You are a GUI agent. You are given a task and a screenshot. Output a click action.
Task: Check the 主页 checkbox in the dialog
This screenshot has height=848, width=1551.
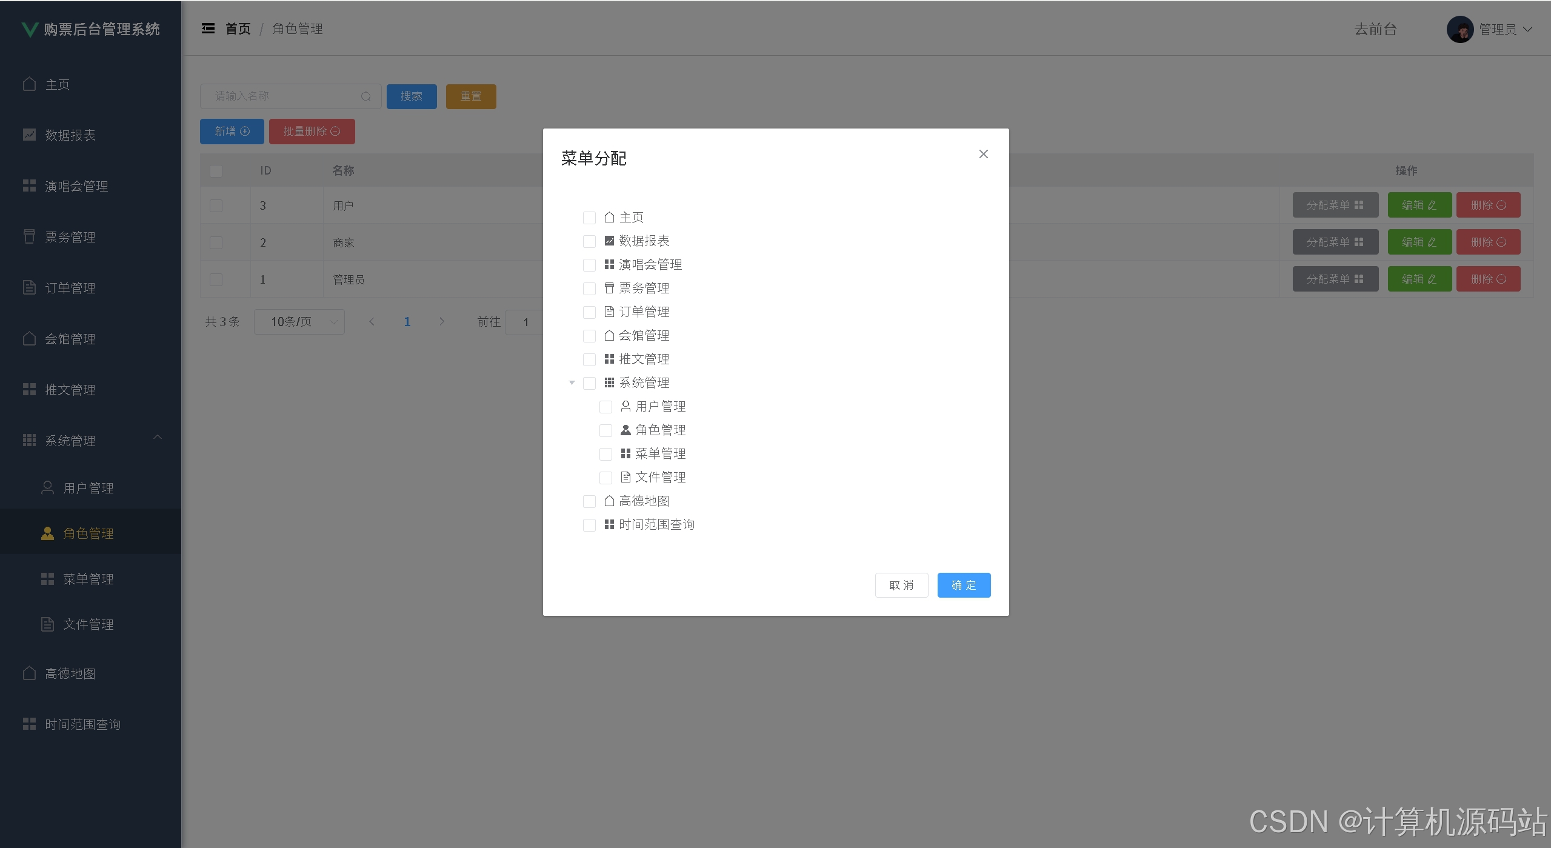[x=589, y=218]
